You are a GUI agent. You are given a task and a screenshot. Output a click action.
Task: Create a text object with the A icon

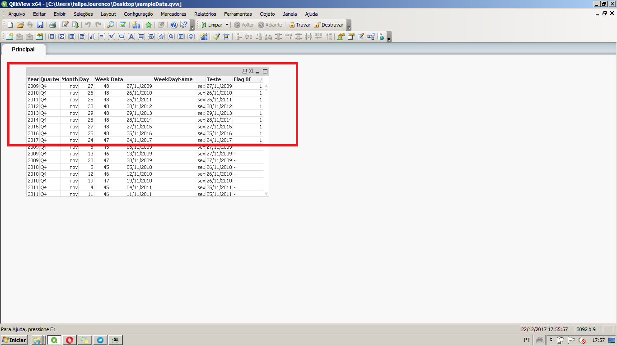(x=131, y=36)
